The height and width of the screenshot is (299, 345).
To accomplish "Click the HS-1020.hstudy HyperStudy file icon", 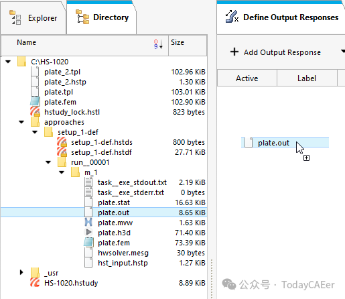I will click(35, 283).
